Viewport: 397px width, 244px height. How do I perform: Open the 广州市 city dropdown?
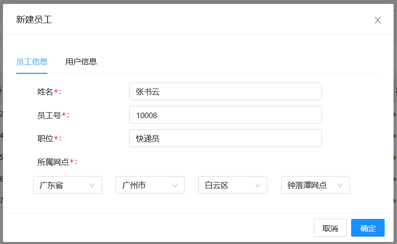[x=150, y=185]
